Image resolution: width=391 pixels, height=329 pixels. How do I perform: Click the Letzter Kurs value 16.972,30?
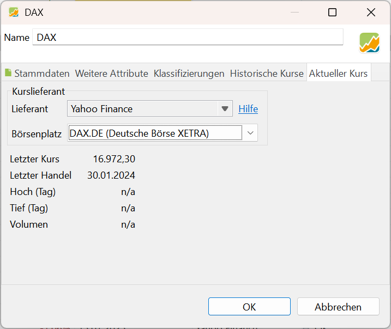pyautogui.click(x=114, y=159)
